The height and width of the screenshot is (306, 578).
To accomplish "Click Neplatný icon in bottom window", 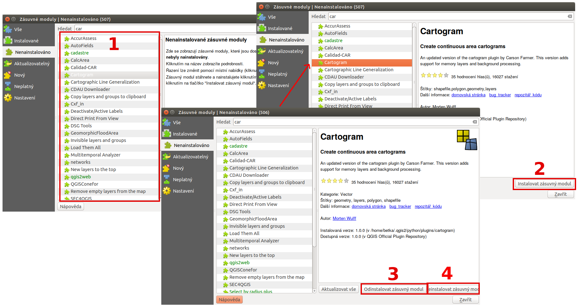I will coord(166,179).
